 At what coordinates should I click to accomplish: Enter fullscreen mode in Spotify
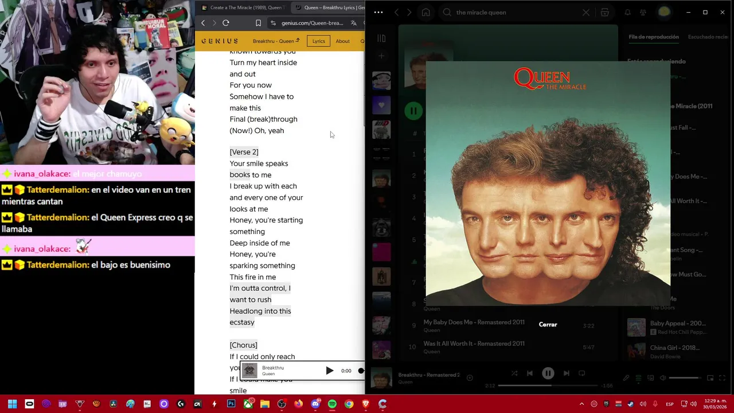722,378
